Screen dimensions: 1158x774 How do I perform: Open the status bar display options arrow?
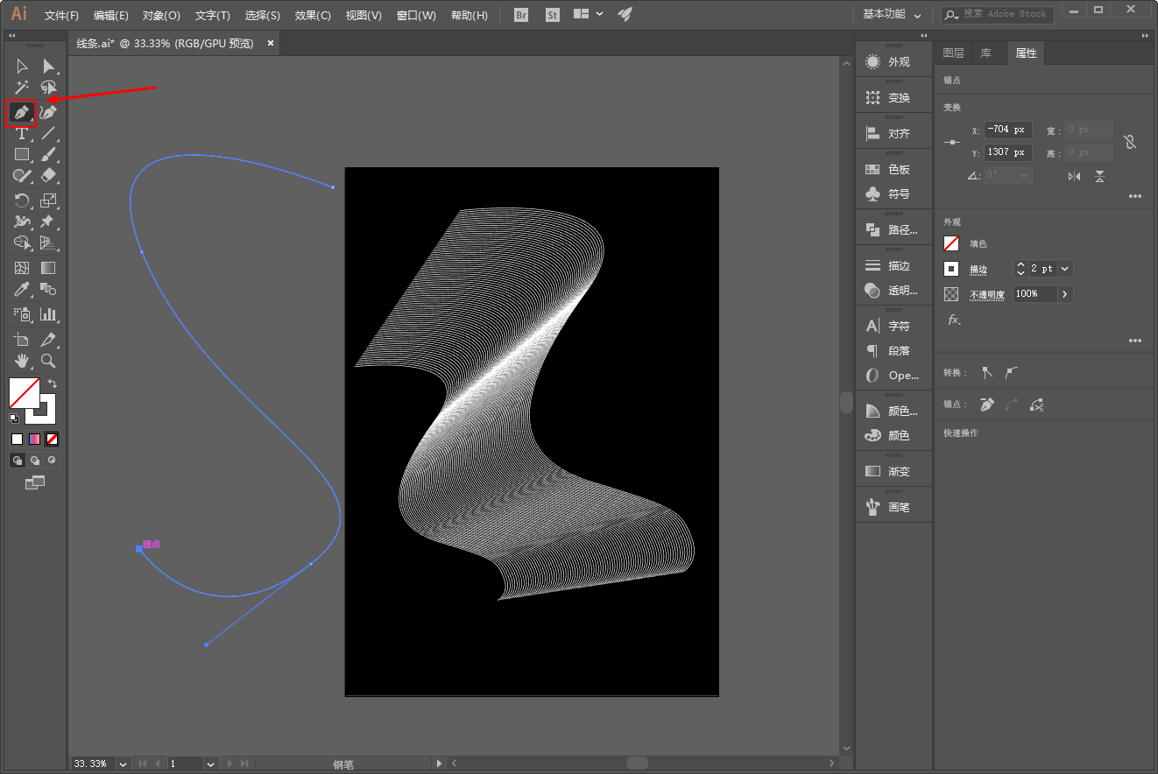pos(440,763)
